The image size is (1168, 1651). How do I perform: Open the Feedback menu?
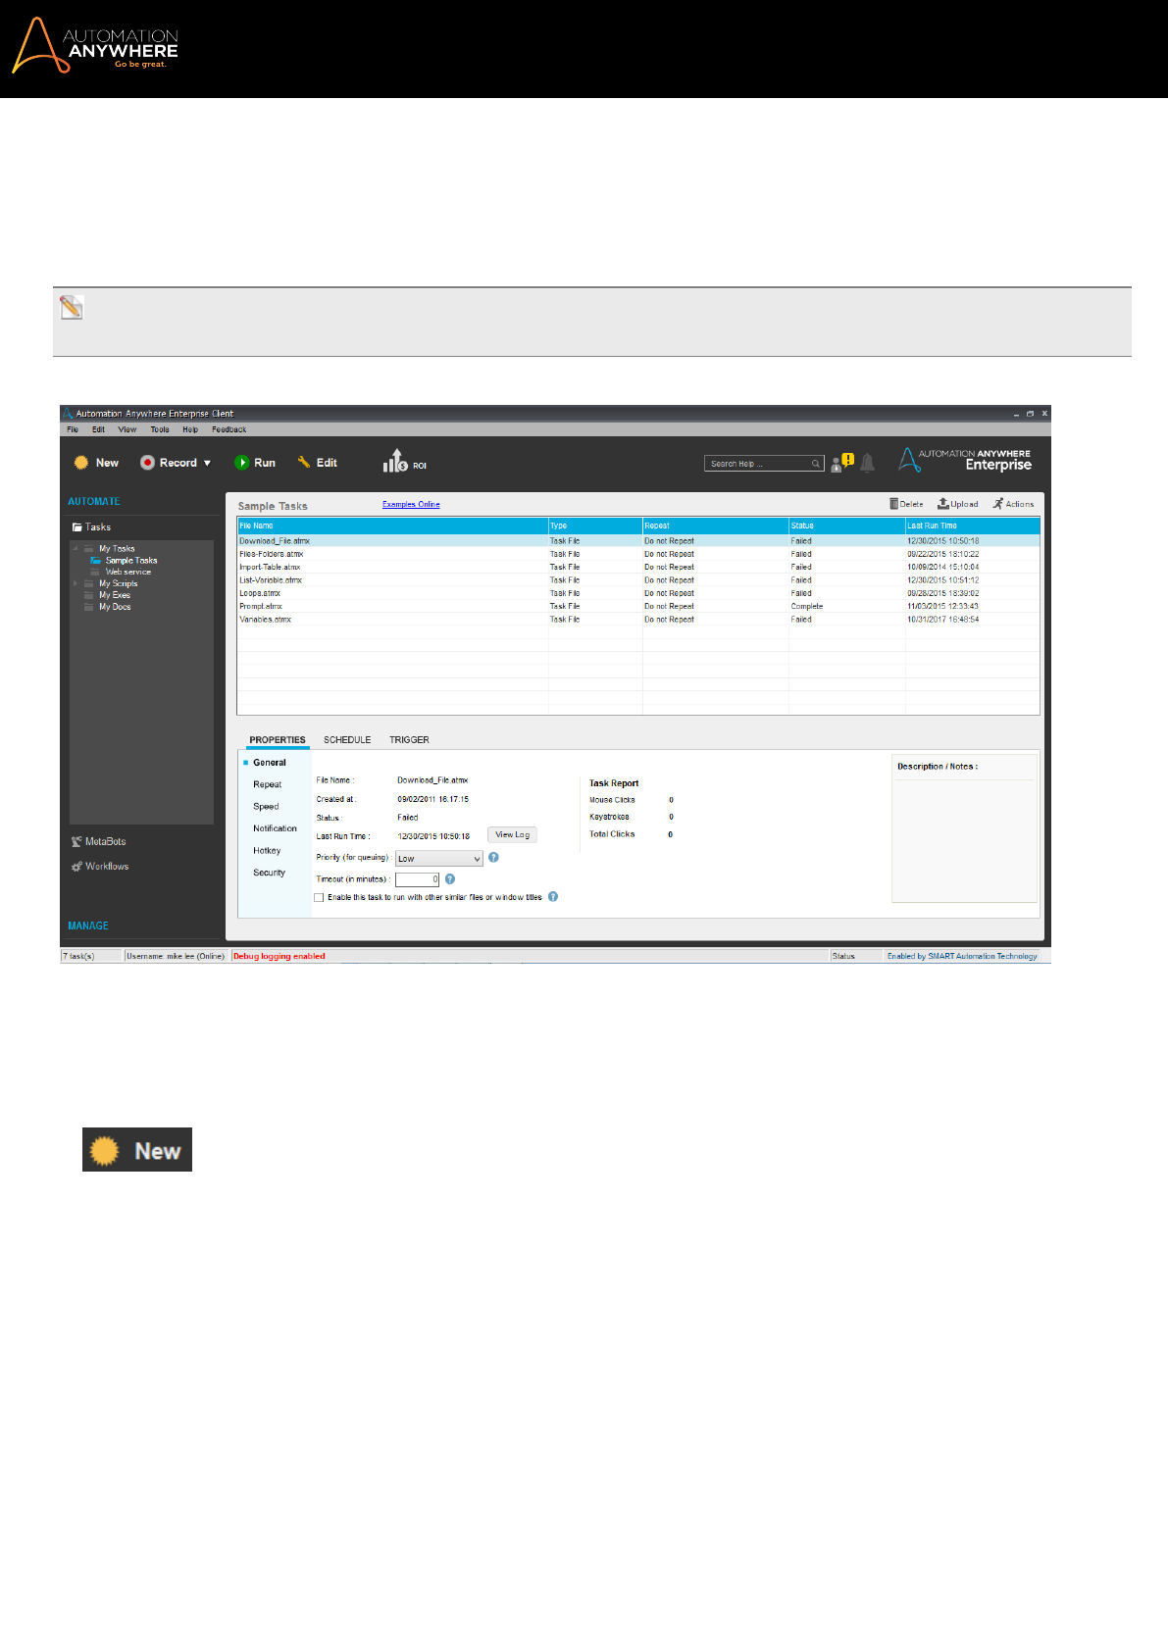point(229,429)
